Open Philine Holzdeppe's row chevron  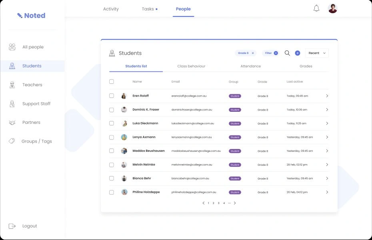327,192
